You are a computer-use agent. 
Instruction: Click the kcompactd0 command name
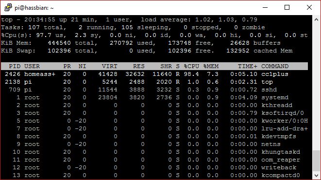click(x=281, y=175)
